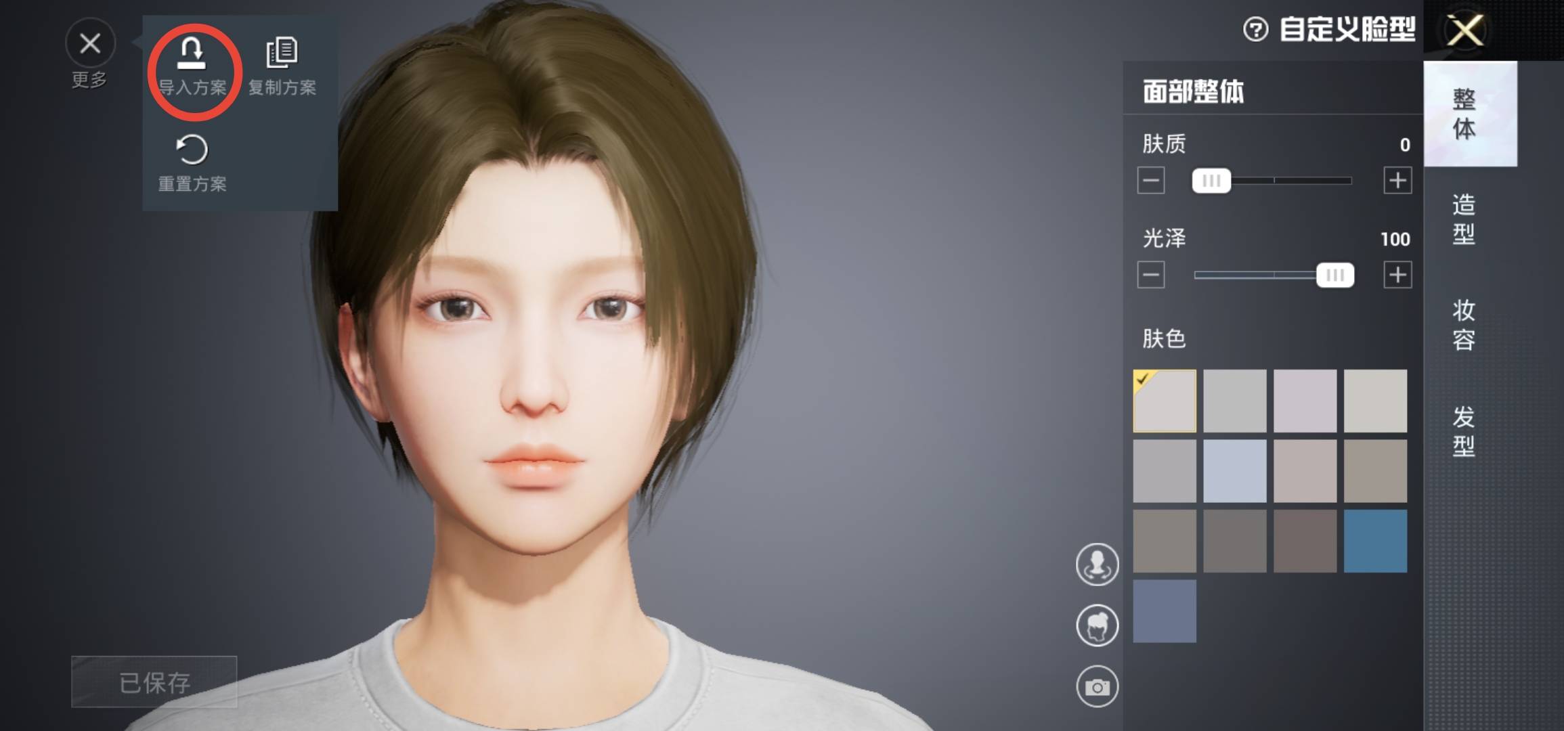Screen dimensions: 1564x731
Task: Open the help question mark icon
Action: (1255, 30)
